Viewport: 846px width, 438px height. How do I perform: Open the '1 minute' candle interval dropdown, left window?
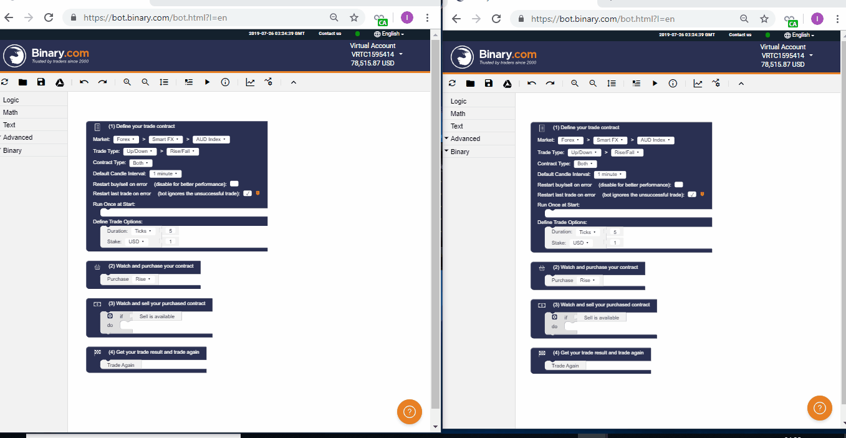point(165,173)
